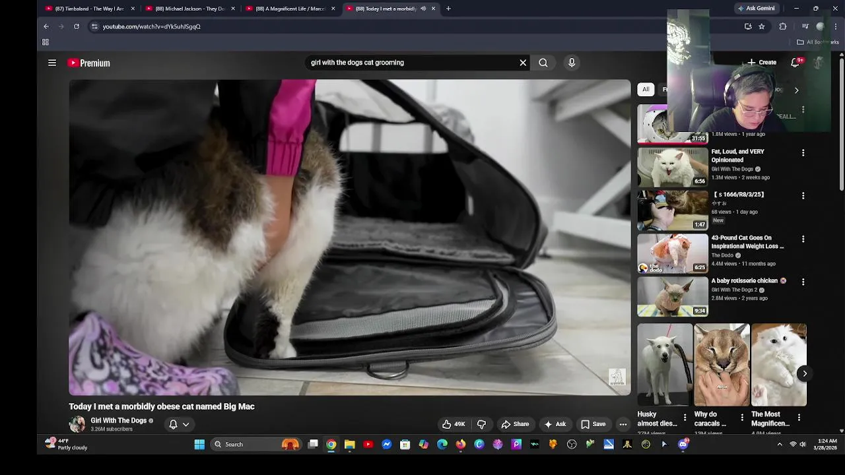Viewport: 845px width, 475px height.
Task: Open the Girl With The Dogs channel name
Action: tap(118, 420)
